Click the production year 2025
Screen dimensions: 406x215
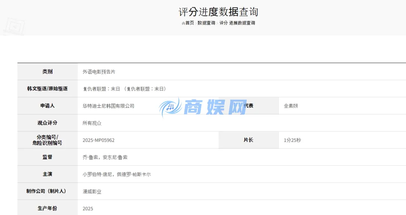pyautogui.click(x=88, y=209)
